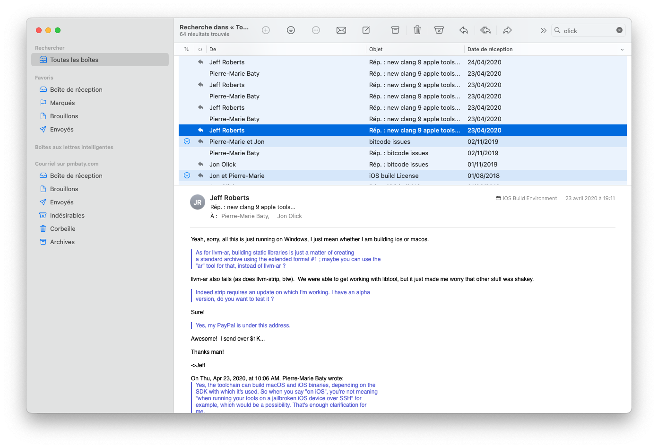This screenshot has height=448, width=658.
Task: Show more toolbar items chevron
Action: click(x=543, y=31)
